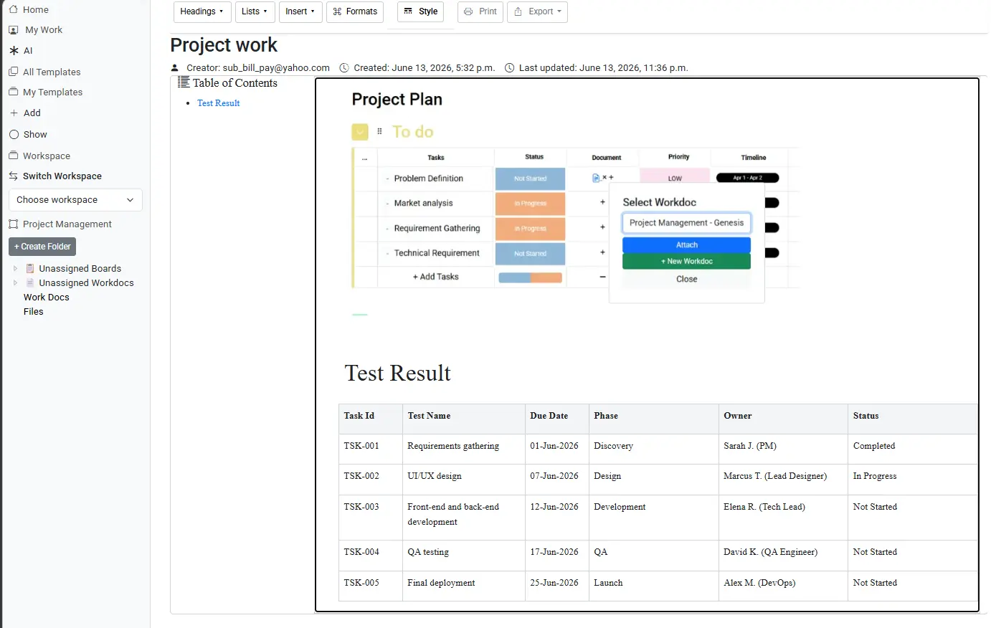Viewport: 991px width, 628px height.
Task: Open My Work from the sidebar
Action: [35, 30]
